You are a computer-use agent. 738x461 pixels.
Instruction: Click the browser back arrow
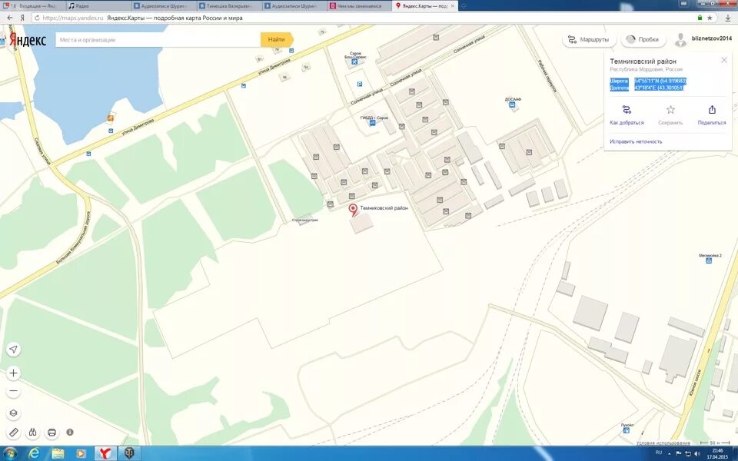coord(10,18)
